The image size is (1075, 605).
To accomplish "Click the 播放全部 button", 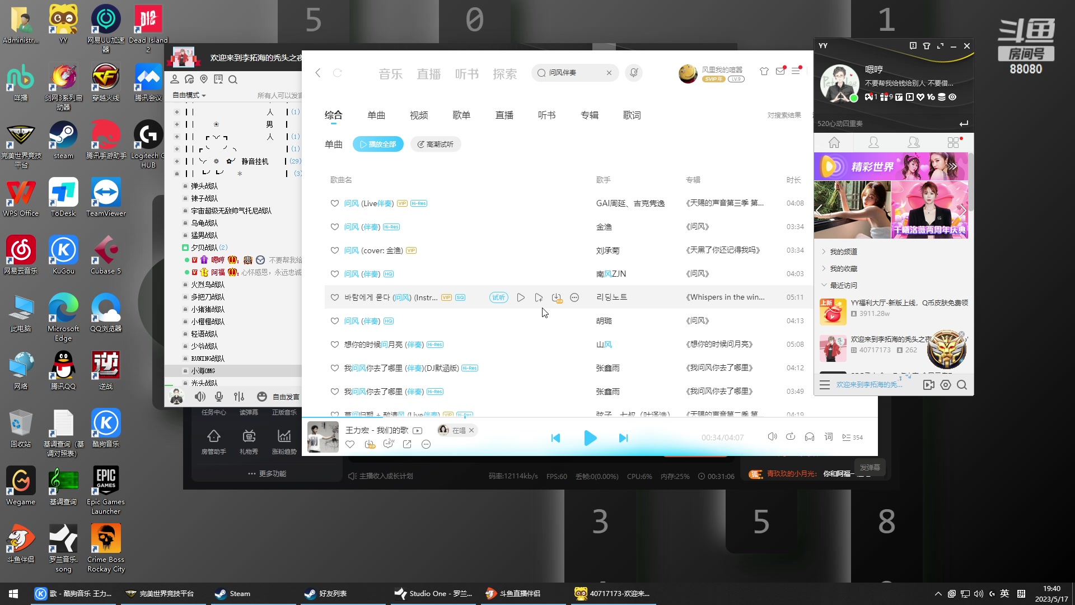I will pos(378,144).
